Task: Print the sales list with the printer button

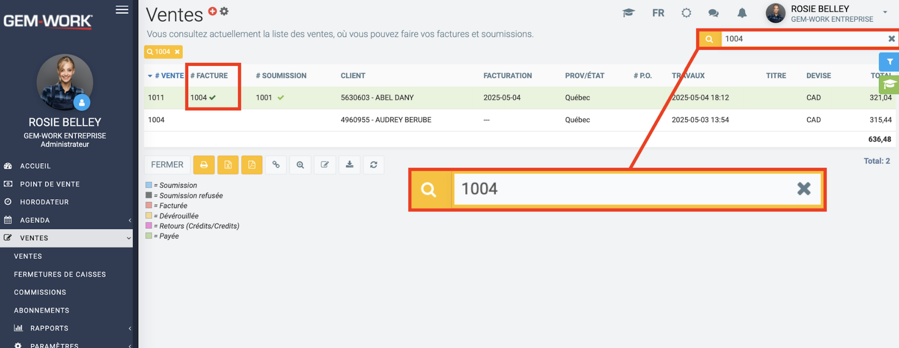Action: pos(204,165)
